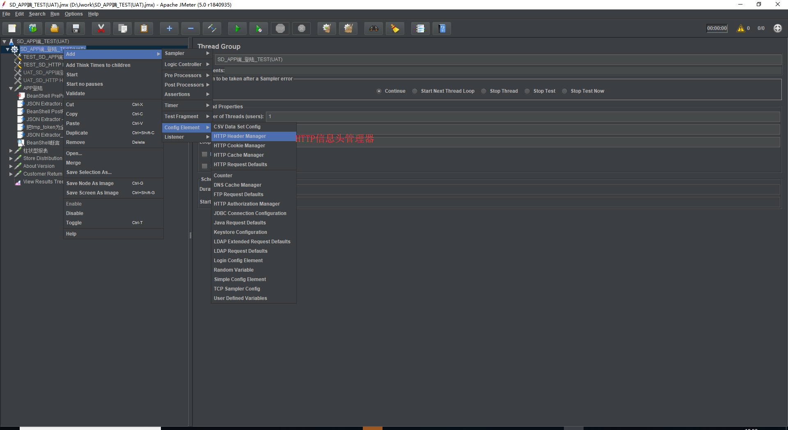Click the Shutdown toolbar icon
Viewport: 788px width, 430px height.
(301, 28)
